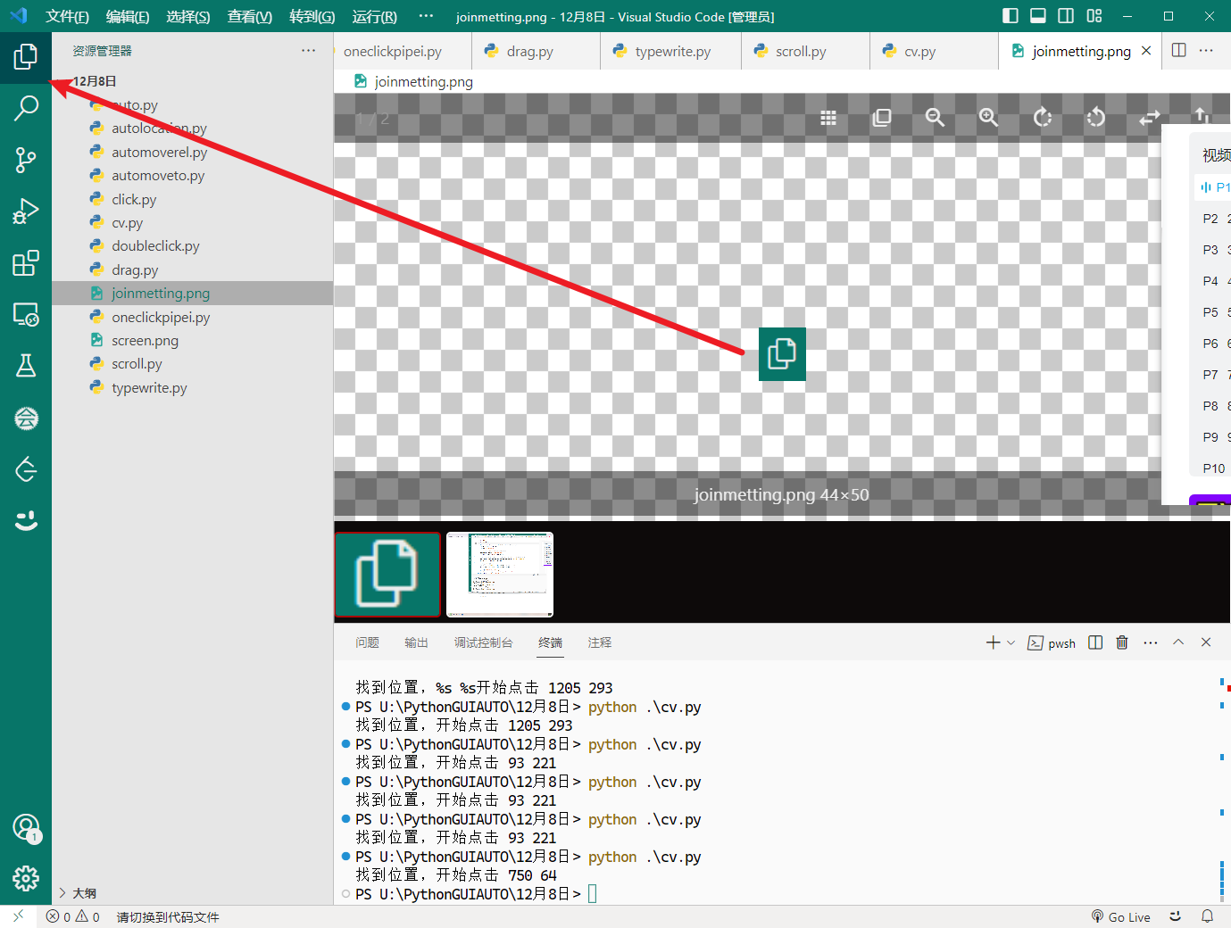Close the joinmetting.png tab

click(x=1146, y=51)
